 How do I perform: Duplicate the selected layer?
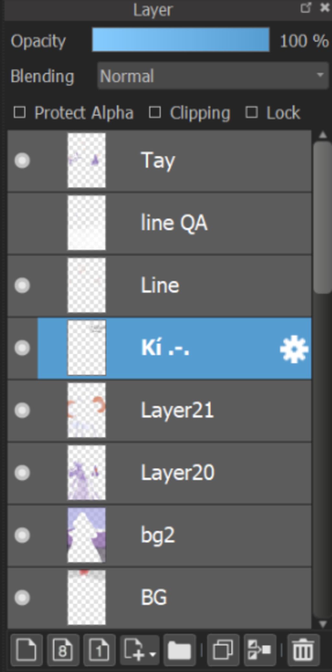(x=223, y=650)
